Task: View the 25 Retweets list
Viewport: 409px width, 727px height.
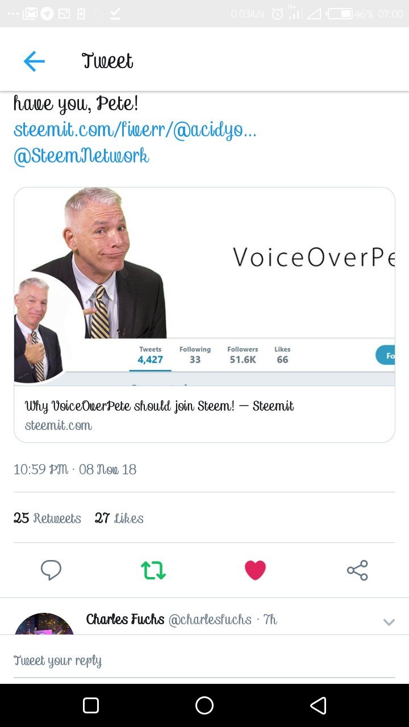Action: (x=47, y=518)
